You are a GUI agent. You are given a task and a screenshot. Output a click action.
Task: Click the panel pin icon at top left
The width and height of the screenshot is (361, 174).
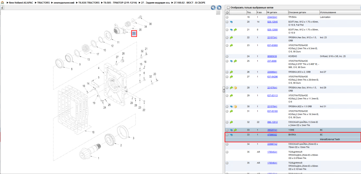pos(2,8)
